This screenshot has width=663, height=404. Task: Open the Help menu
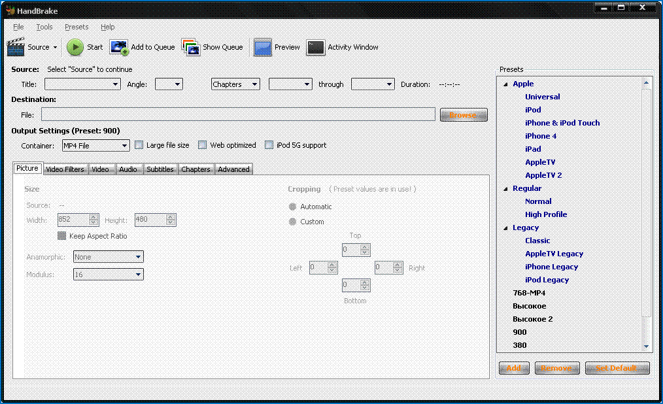tap(107, 27)
